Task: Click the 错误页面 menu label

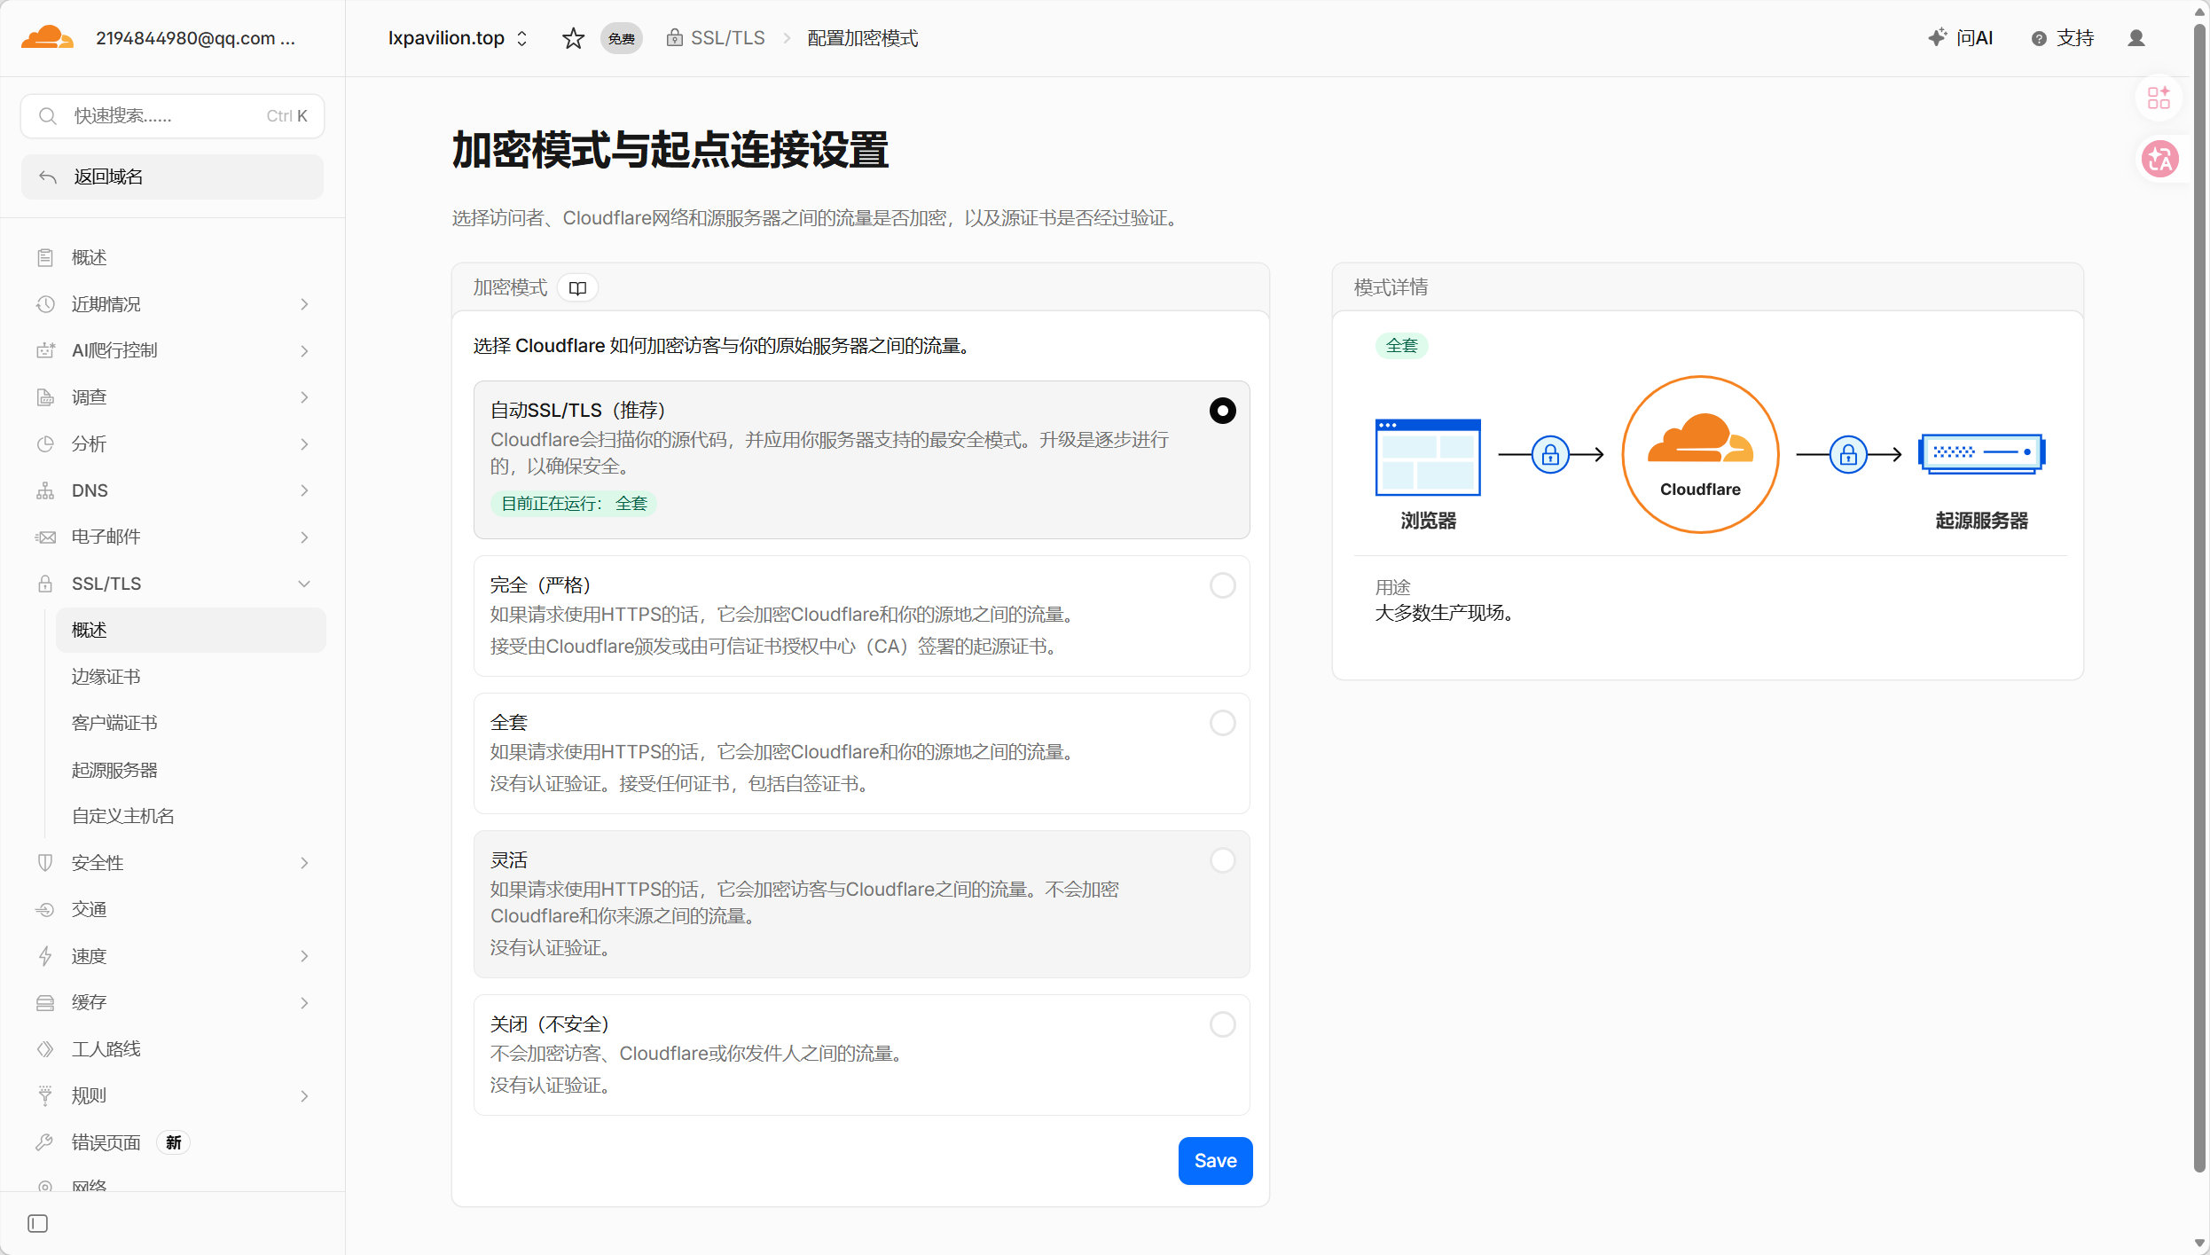Action: pyautogui.click(x=106, y=1142)
